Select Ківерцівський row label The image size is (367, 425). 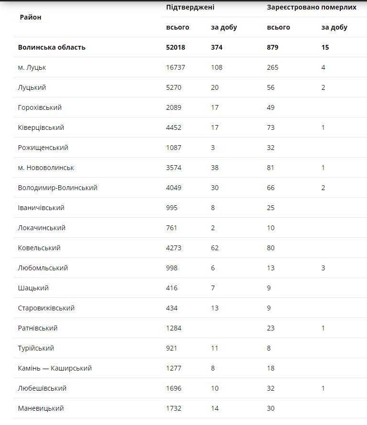[x=41, y=127]
